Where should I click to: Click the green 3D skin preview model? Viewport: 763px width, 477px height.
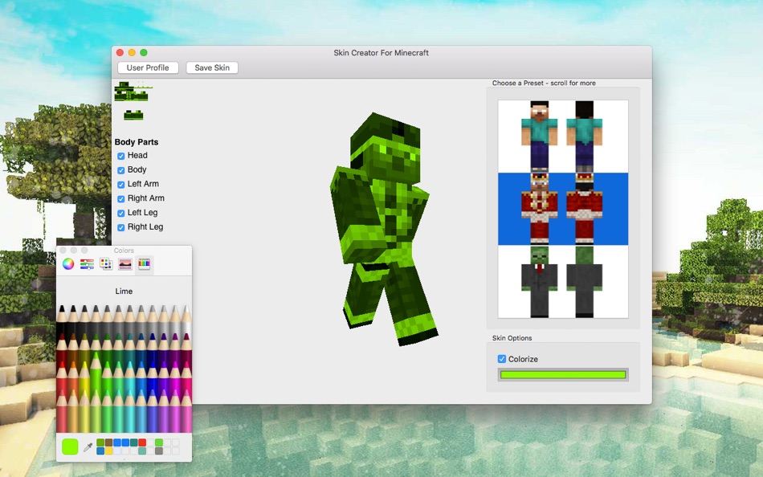click(x=384, y=229)
